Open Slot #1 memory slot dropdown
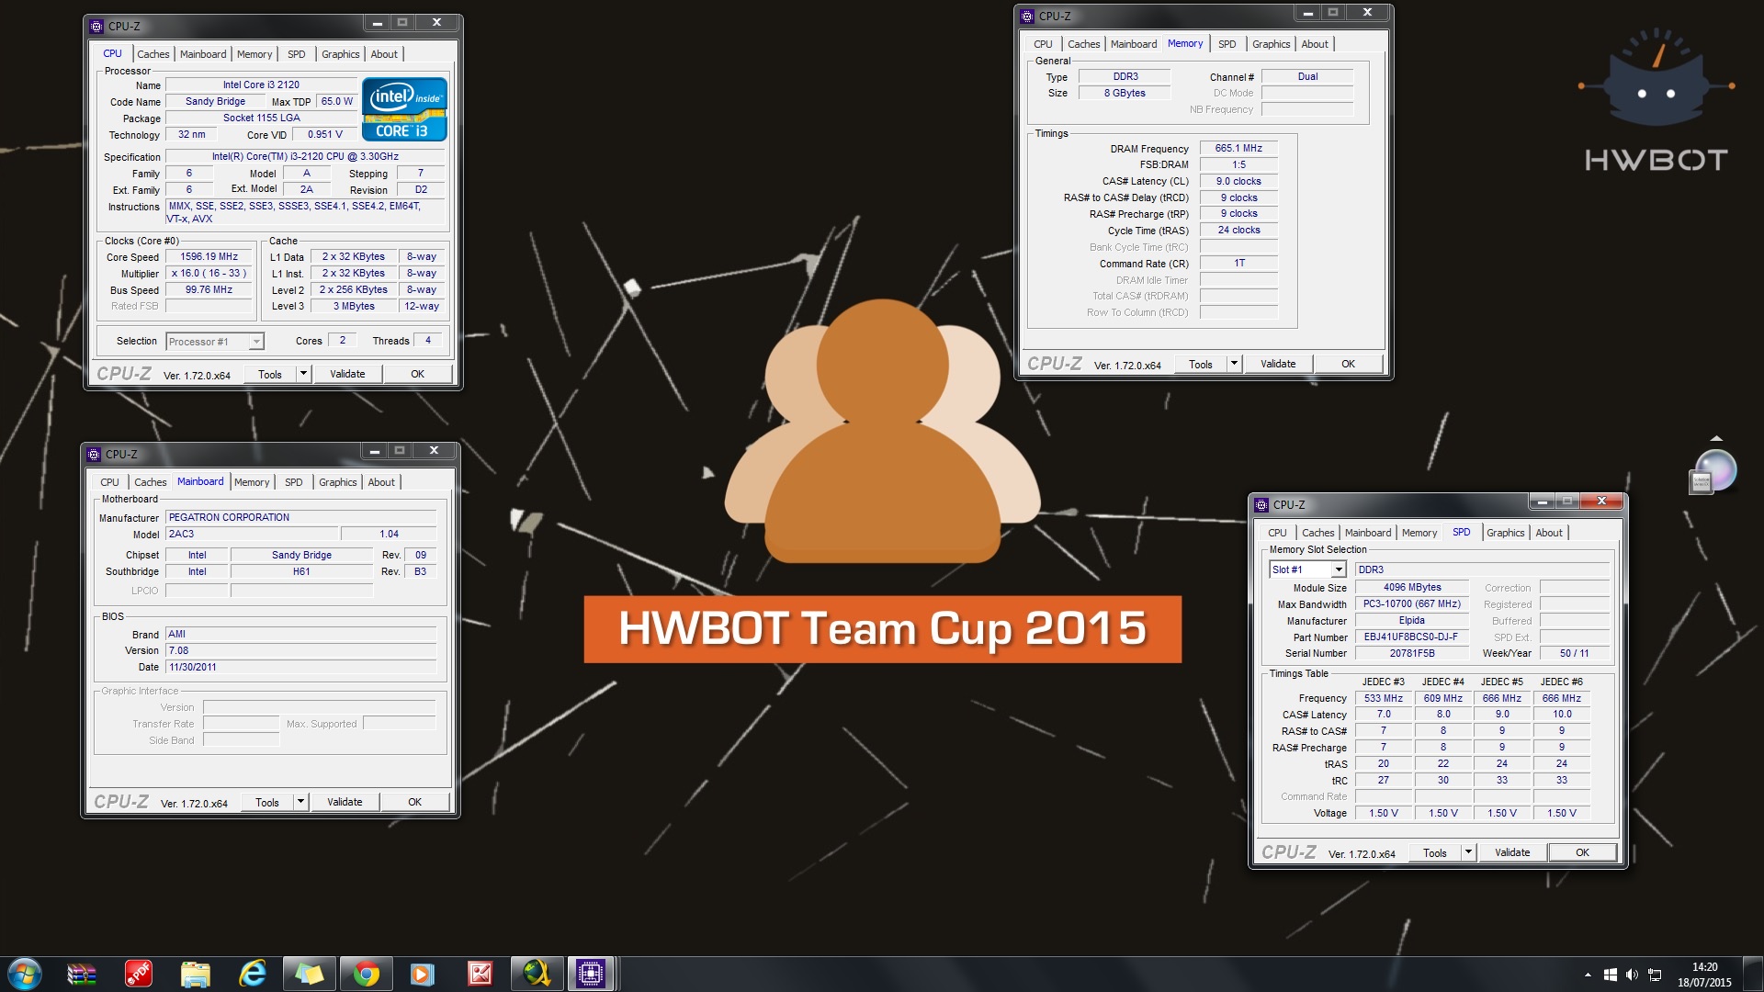Screen dimensions: 1764x992 tap(1307, 569)
